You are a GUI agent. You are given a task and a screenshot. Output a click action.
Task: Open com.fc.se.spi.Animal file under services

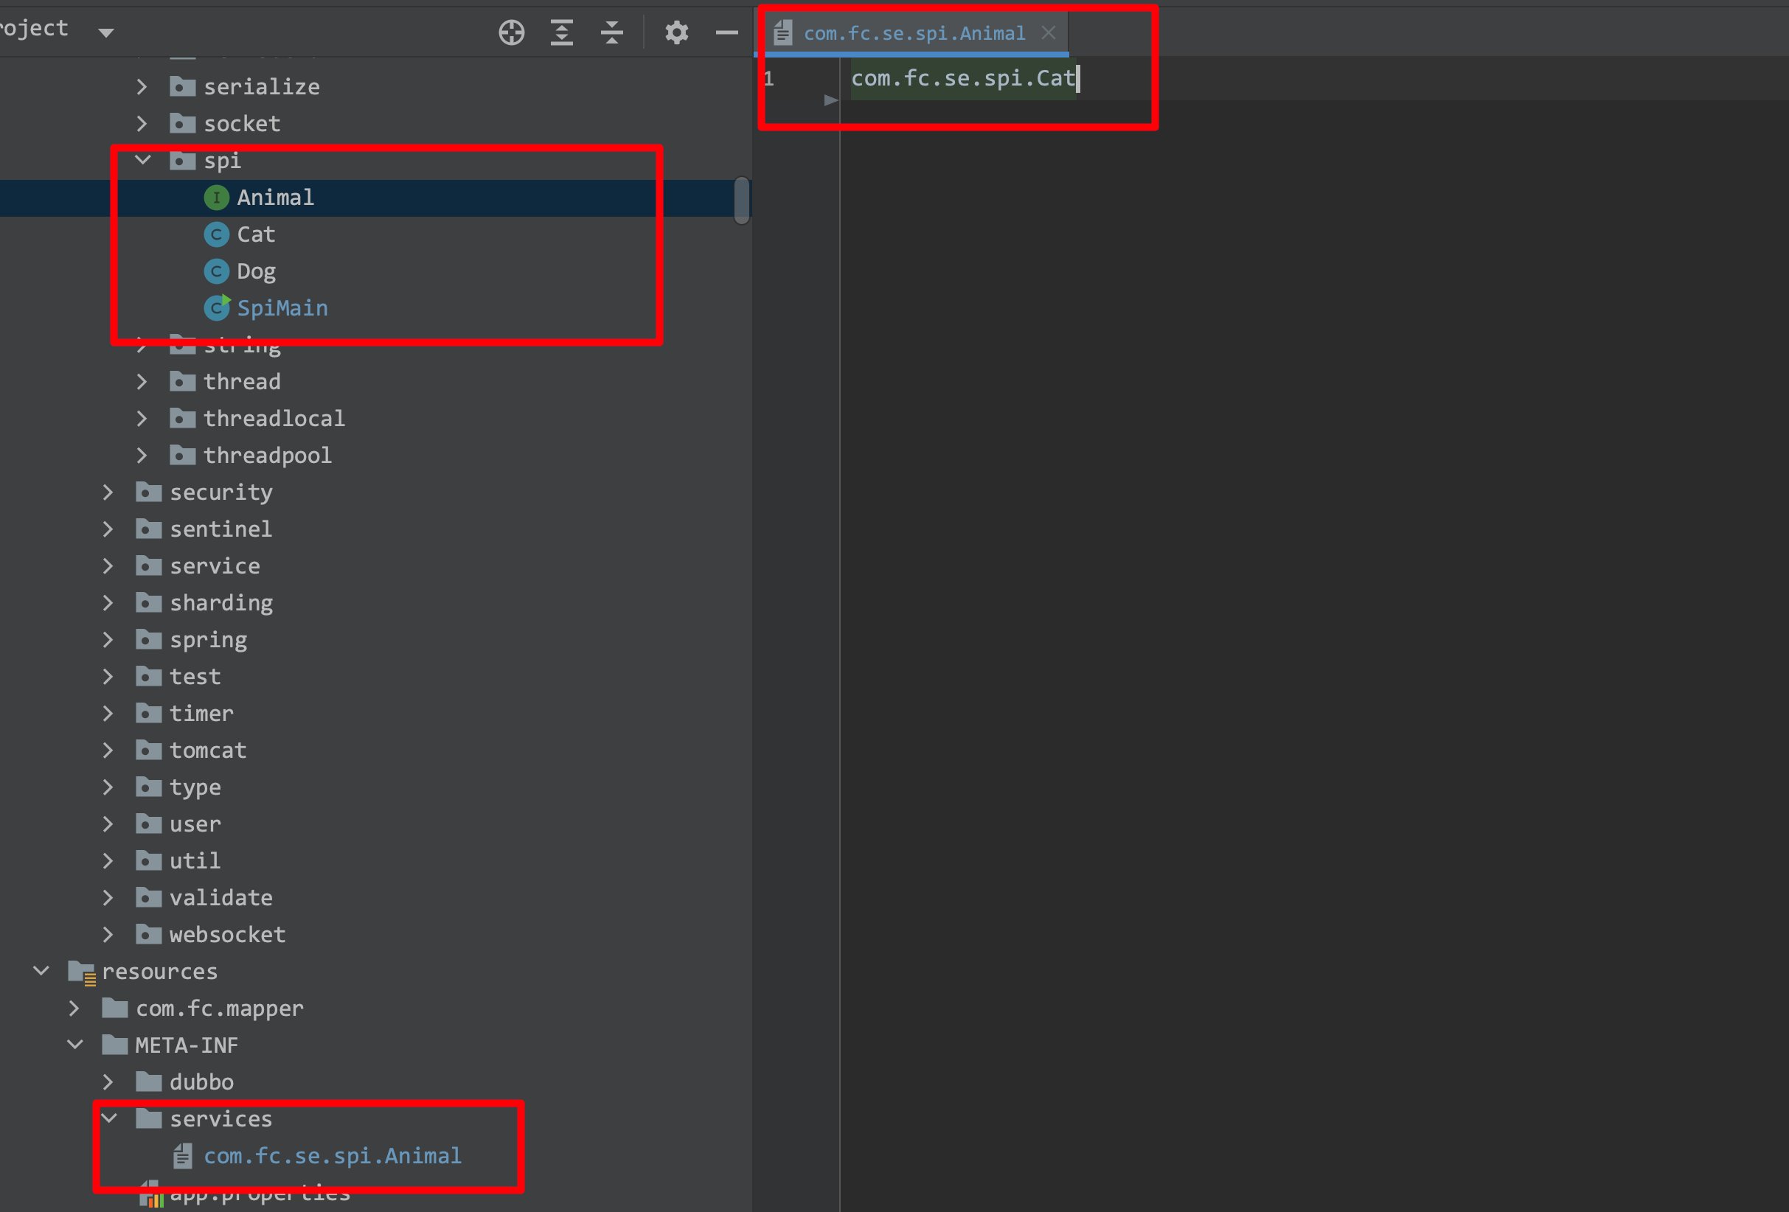tap(333, 1156)
